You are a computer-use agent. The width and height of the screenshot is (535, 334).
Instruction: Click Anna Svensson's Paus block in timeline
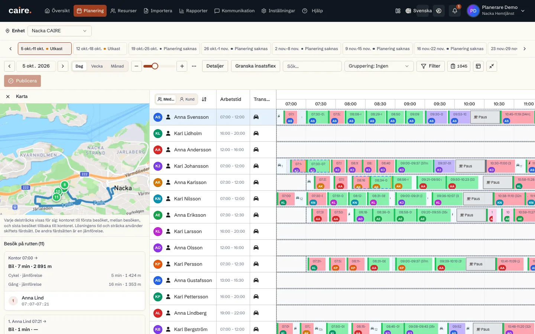tap(485, 117)
